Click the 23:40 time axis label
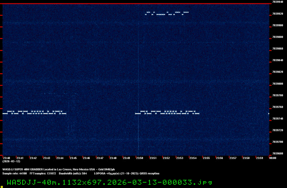The width and height of the screenshot is (287, 188). [6, 158]
